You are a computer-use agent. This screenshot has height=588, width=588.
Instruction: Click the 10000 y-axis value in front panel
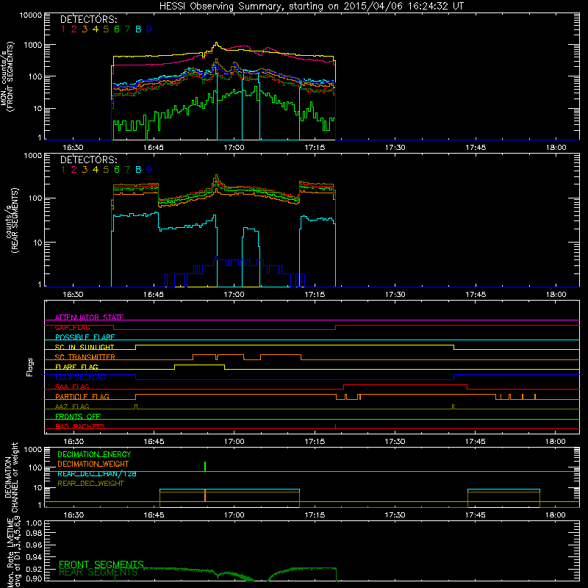31,15
